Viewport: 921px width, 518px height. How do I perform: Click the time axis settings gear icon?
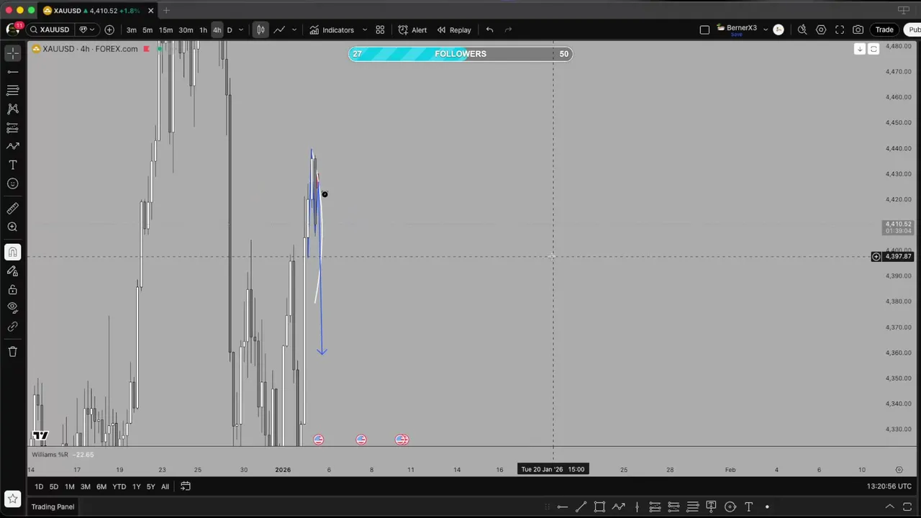click(x=899, y=470)
